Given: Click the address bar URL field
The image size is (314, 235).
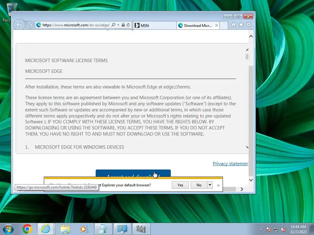Looking at the screenshot, I should click(76, 25).
